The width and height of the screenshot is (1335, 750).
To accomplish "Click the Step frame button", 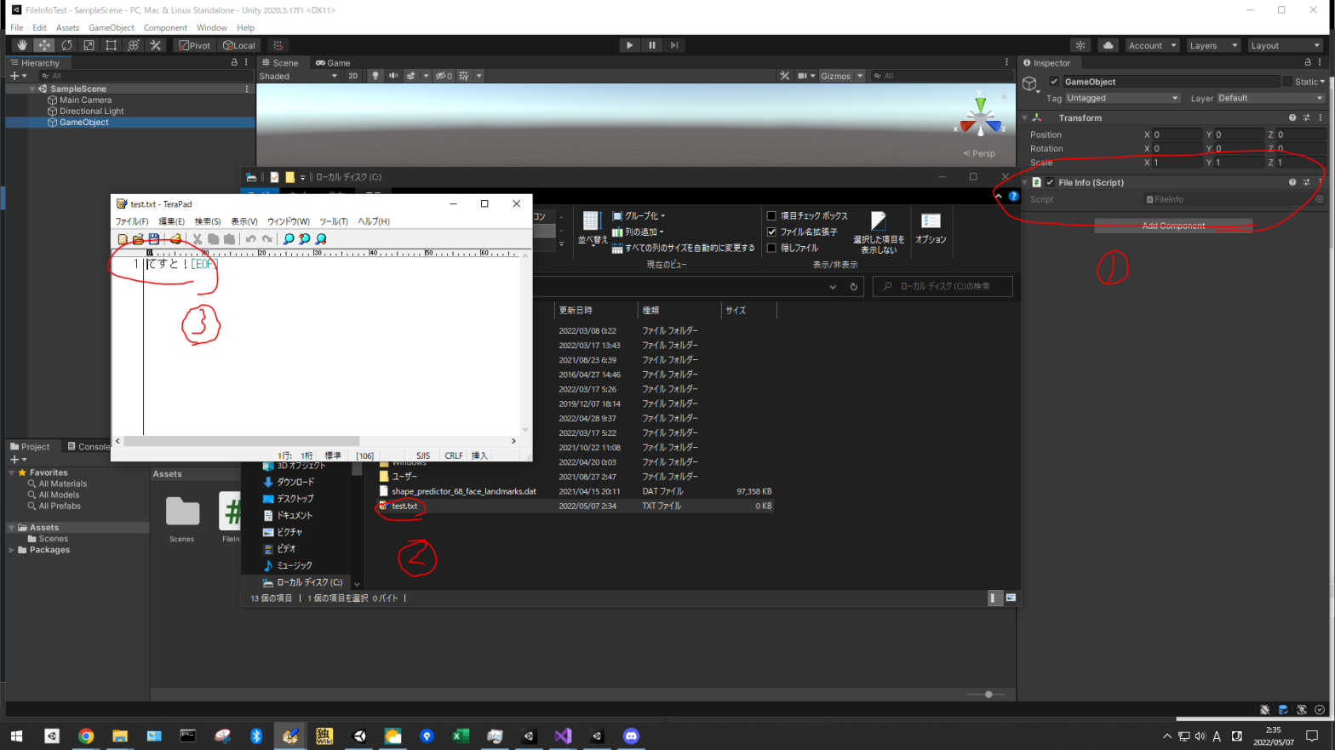I will (674, 45).
